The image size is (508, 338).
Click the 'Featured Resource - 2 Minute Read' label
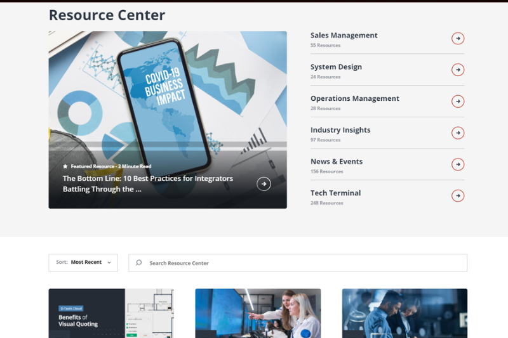point(110,166)
